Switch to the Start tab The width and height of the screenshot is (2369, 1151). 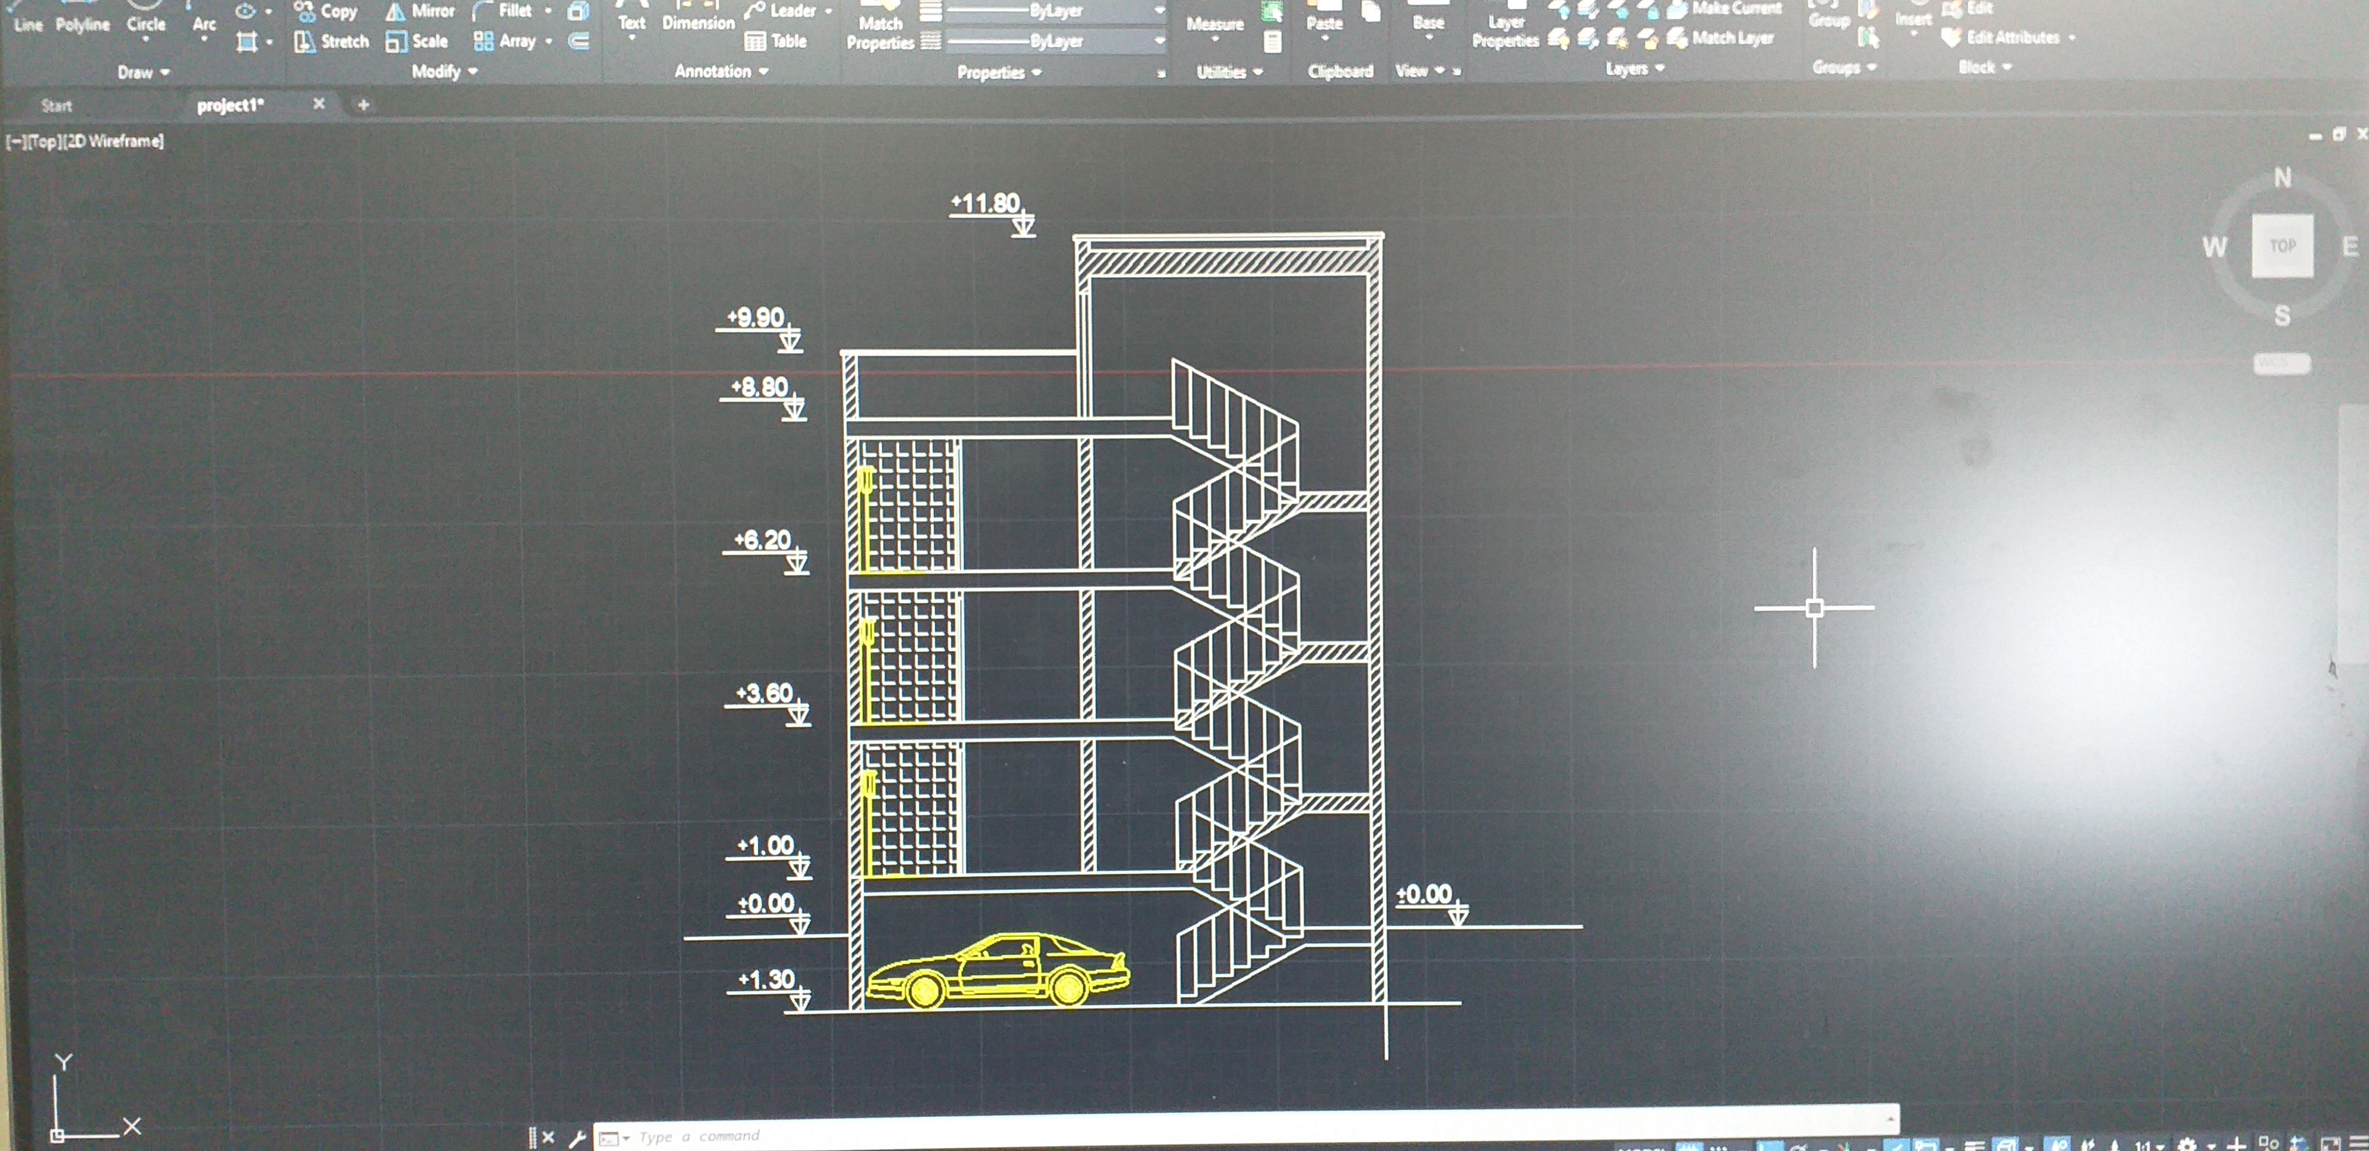point(56,106)
